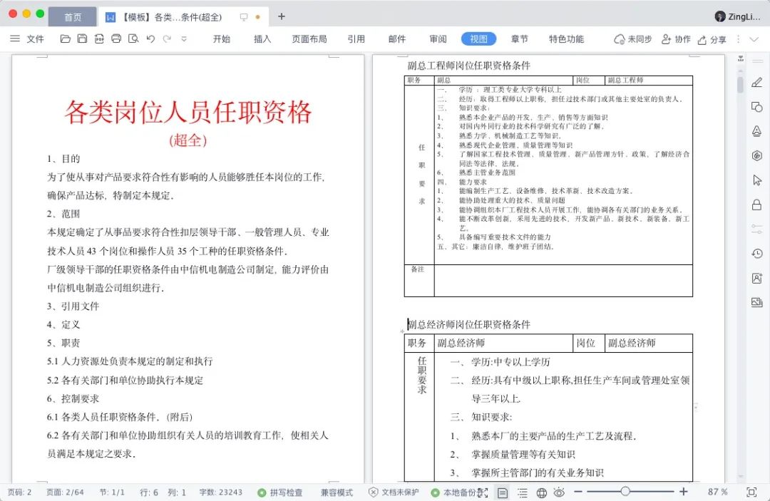Click 页面: 2/64 in the status bar

(x=65, y=492)
